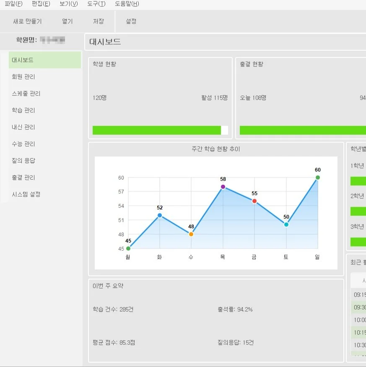Select the 목 data point showing 58
The height and width of the screenshot is (367, 366).
(x=223, y=186)
